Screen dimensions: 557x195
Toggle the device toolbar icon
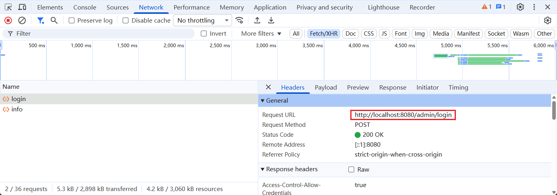pyautogui.click(x=22, y=7)
